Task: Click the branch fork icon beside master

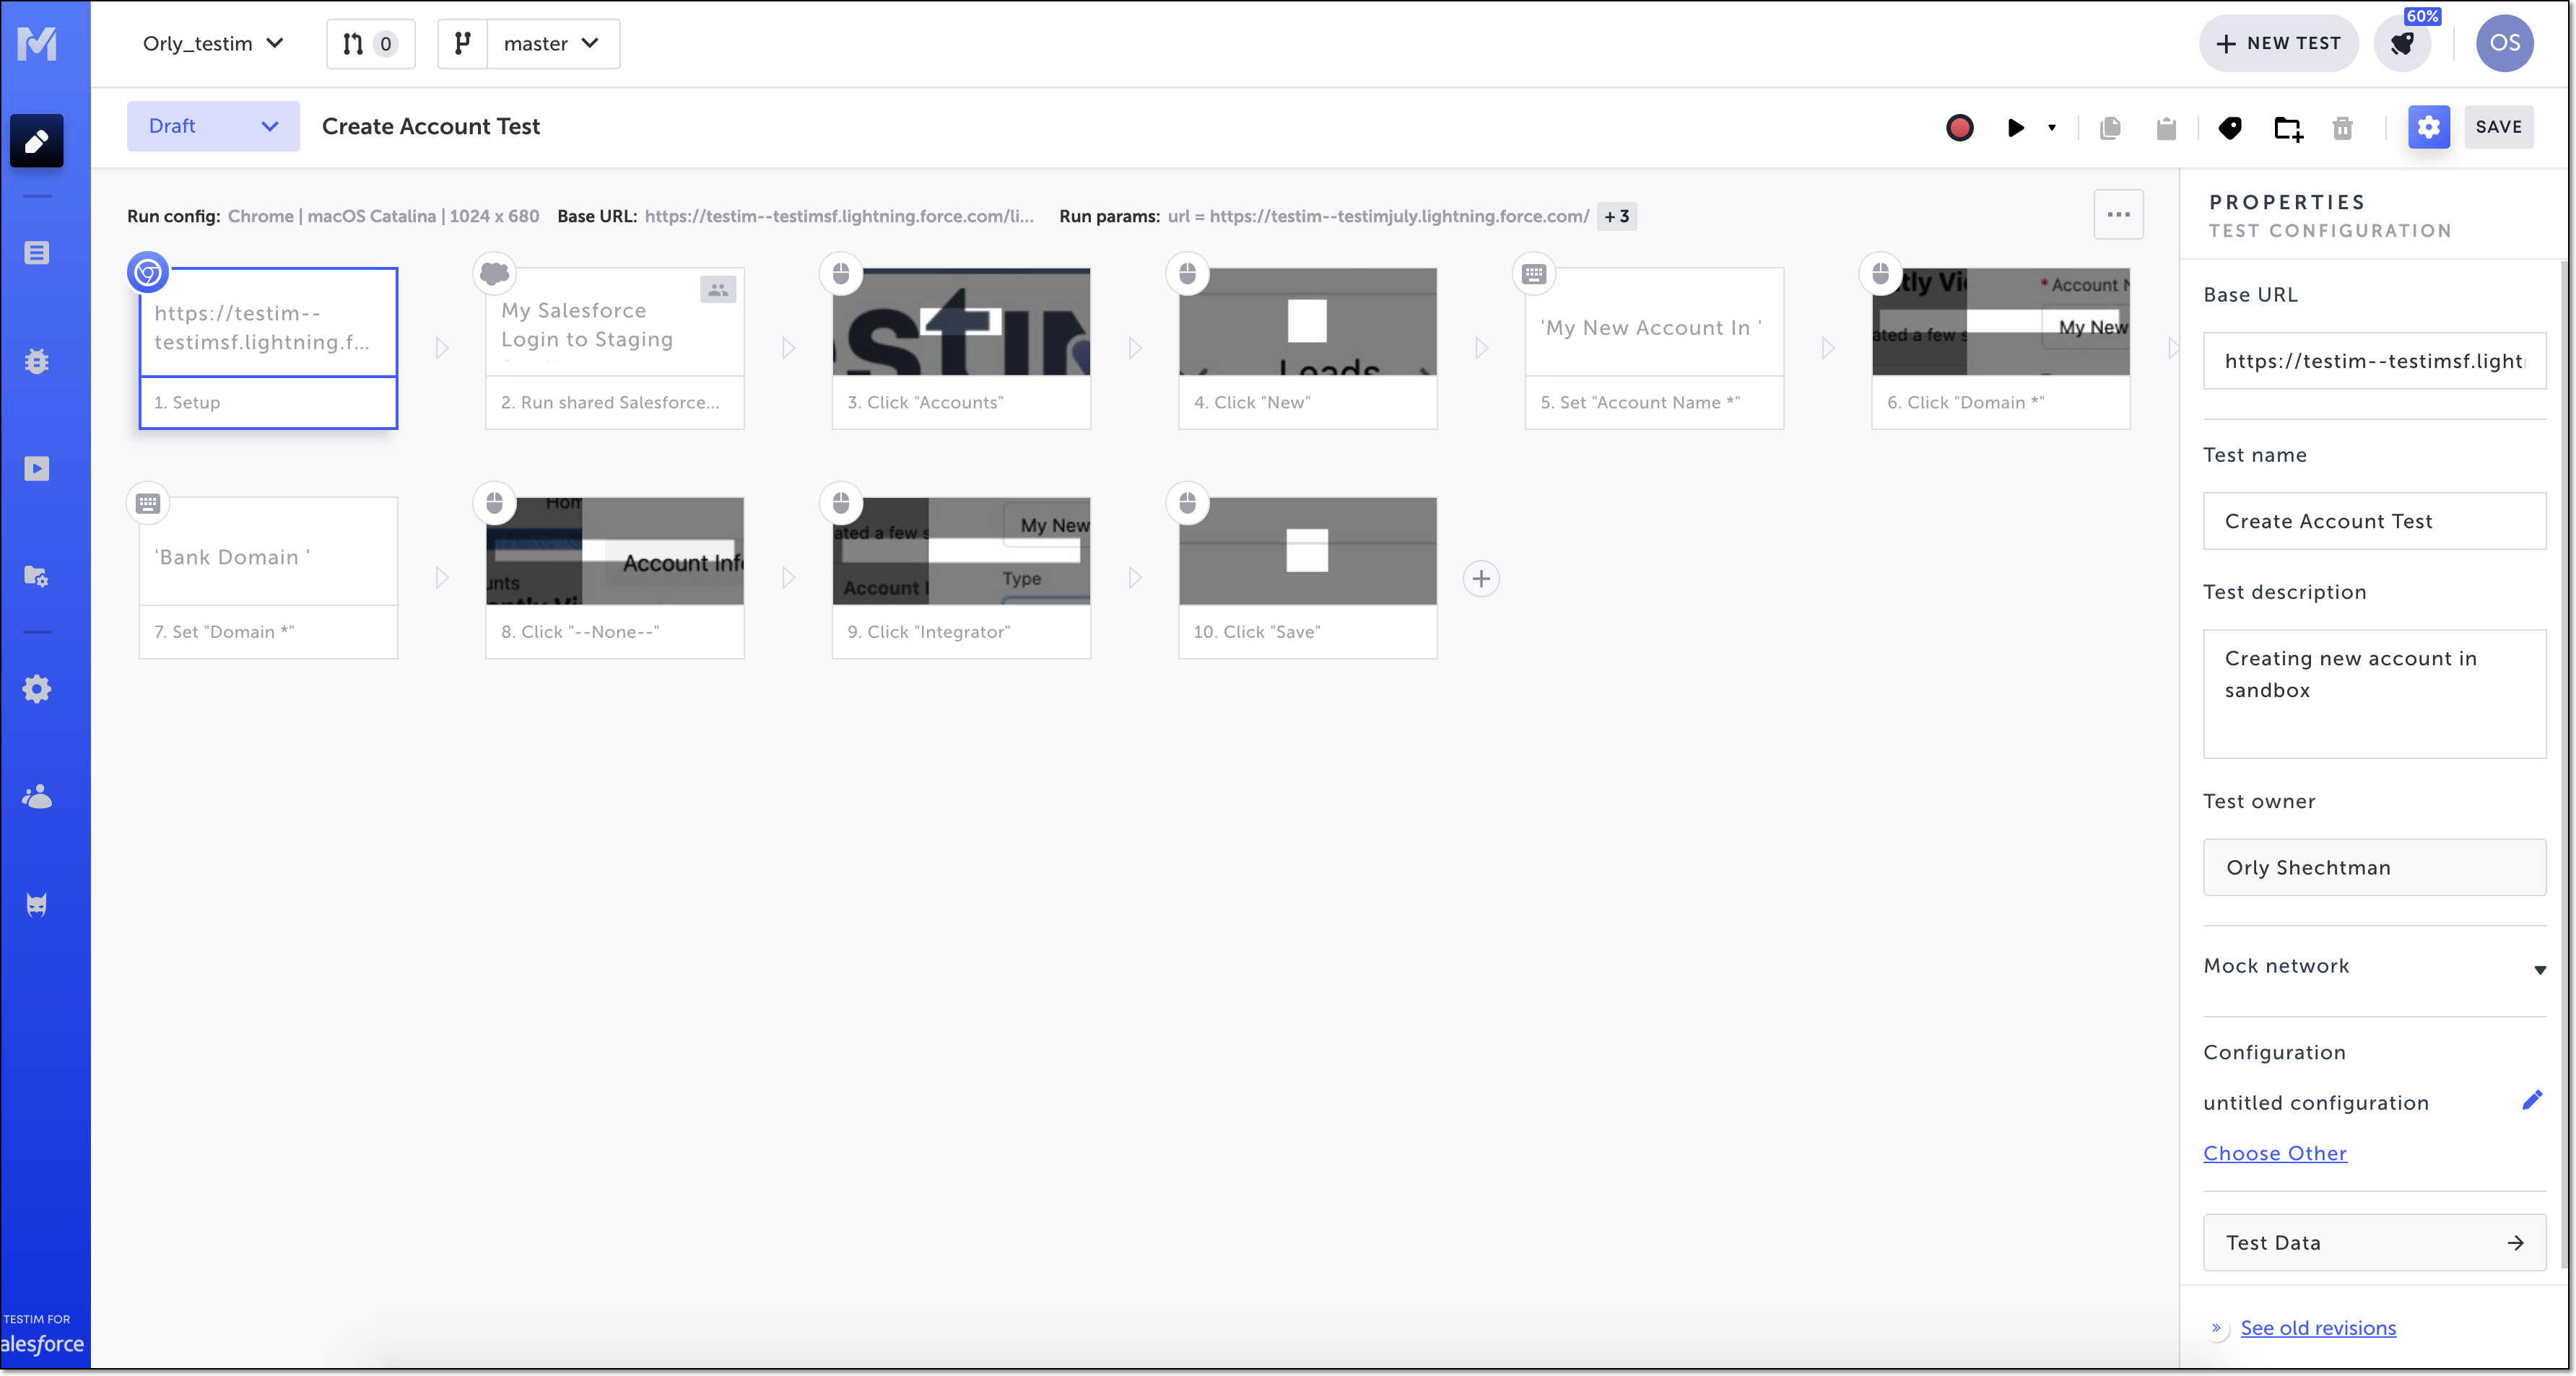Action: [x=462, y=44]
